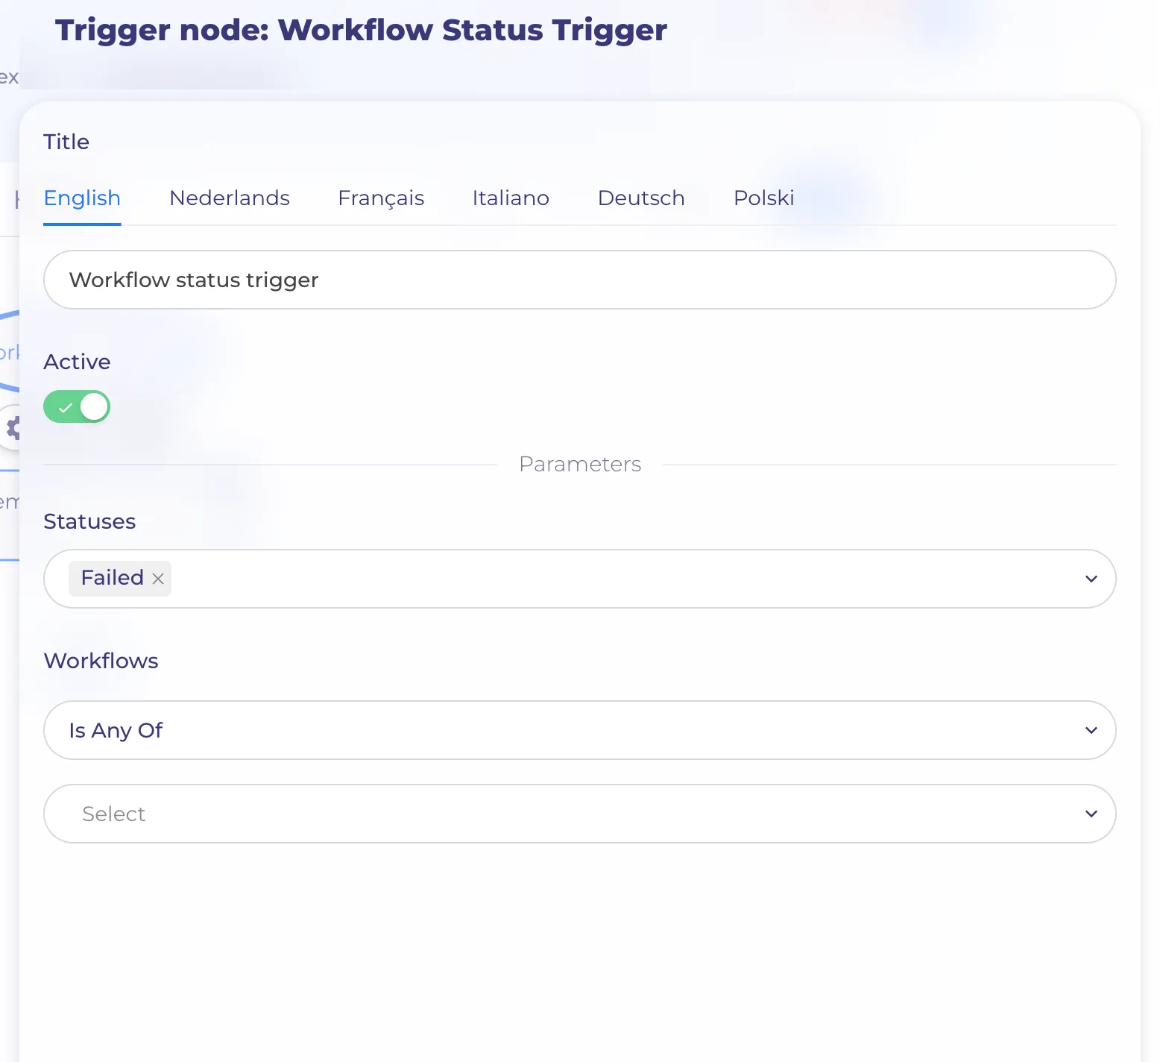Click the Failed status chip
The width and height of the screenshot is (1160, 1062).
[120, 579]
